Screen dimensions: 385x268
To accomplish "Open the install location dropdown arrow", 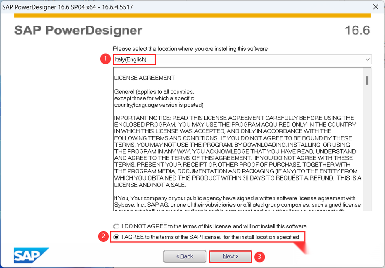I will point(367,59).
